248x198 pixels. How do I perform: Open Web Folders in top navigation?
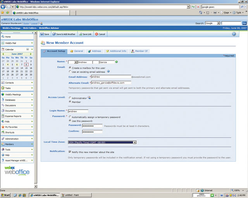click(30, 28)
